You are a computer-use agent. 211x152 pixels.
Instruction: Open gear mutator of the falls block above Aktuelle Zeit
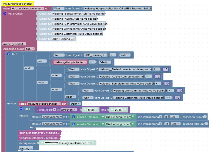click(21, 109)
